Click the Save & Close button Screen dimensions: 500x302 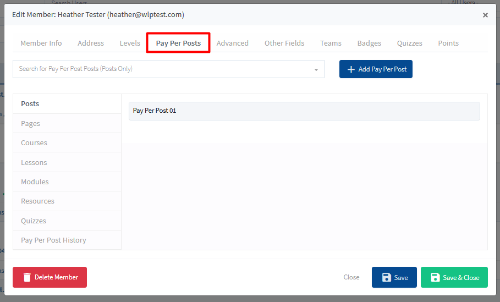[454, 277]
